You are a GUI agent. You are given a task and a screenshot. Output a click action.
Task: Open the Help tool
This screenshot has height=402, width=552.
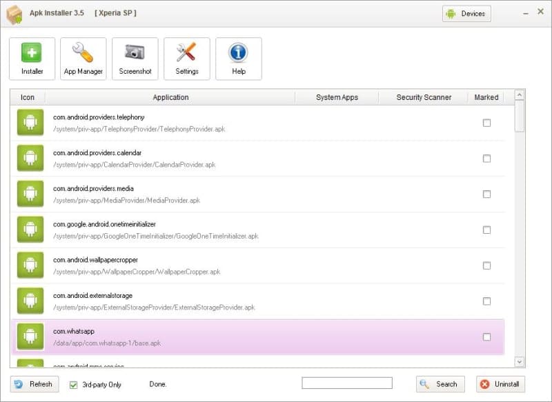click(239, 59)
